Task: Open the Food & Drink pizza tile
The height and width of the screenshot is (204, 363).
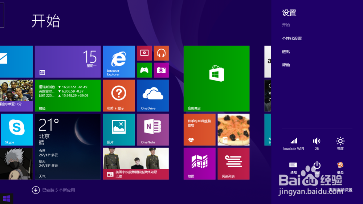Action: pos(233,130)
